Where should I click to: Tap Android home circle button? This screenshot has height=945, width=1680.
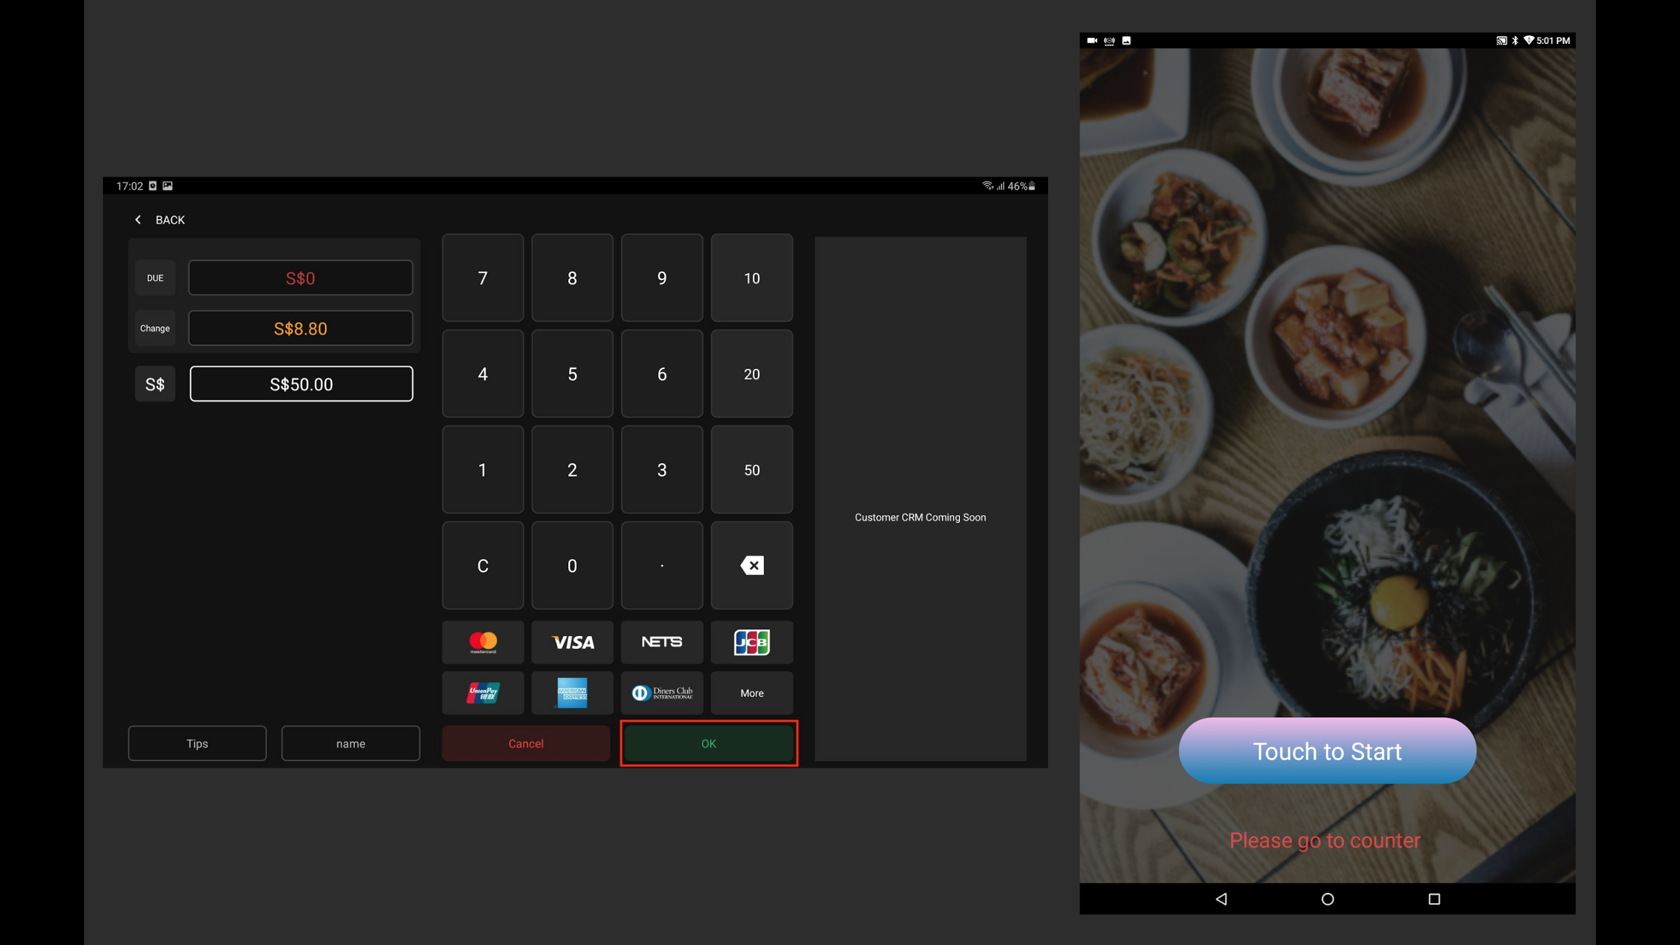click(1327, 899)
